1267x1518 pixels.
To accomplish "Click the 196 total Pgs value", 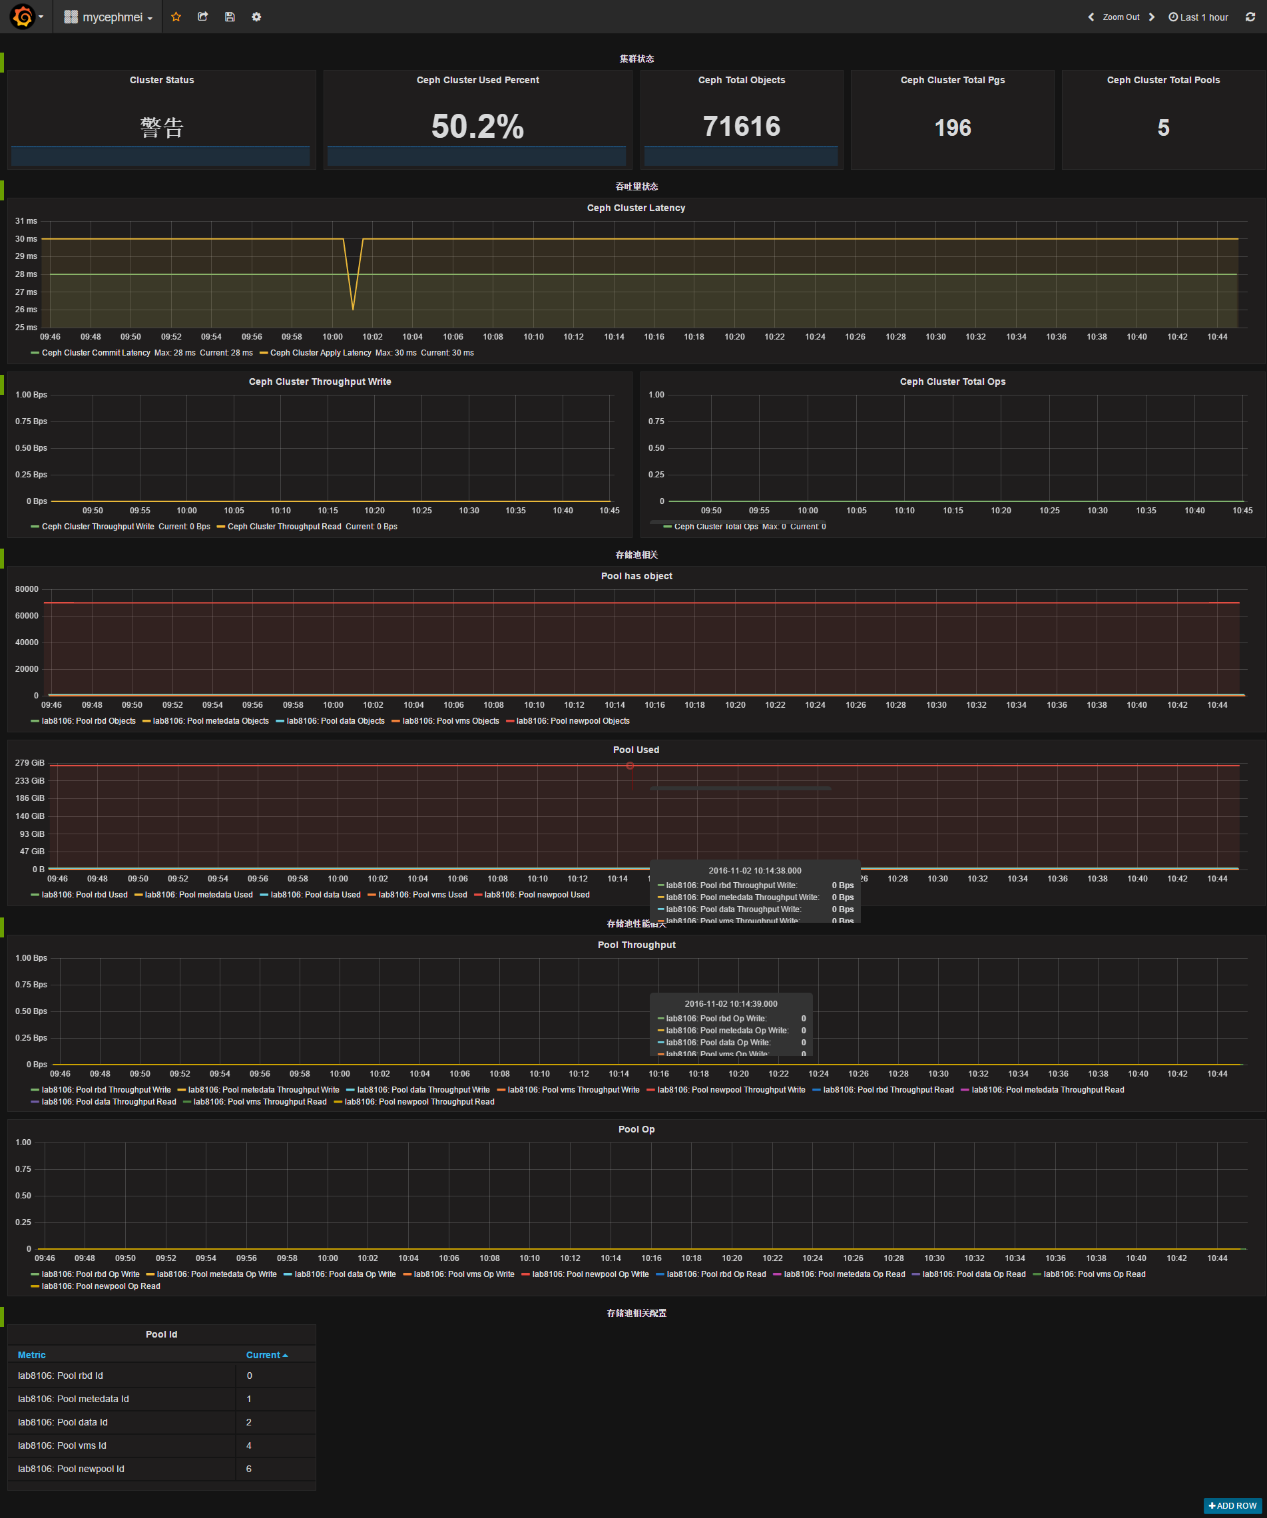I will pos(953,128).
